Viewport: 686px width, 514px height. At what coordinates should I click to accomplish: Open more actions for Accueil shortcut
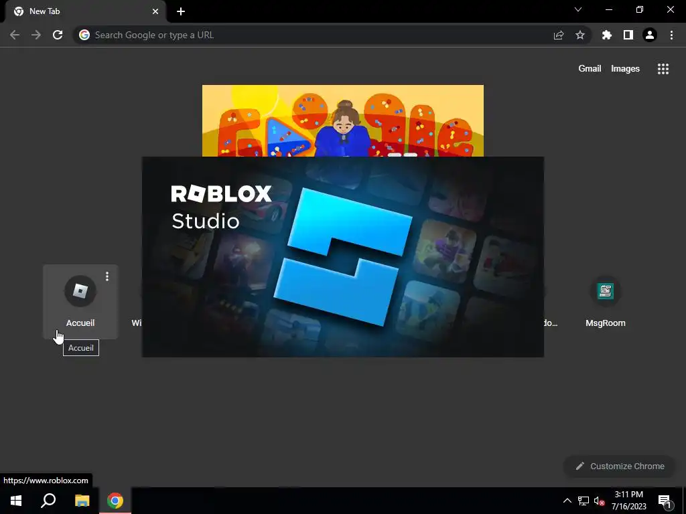107,276
